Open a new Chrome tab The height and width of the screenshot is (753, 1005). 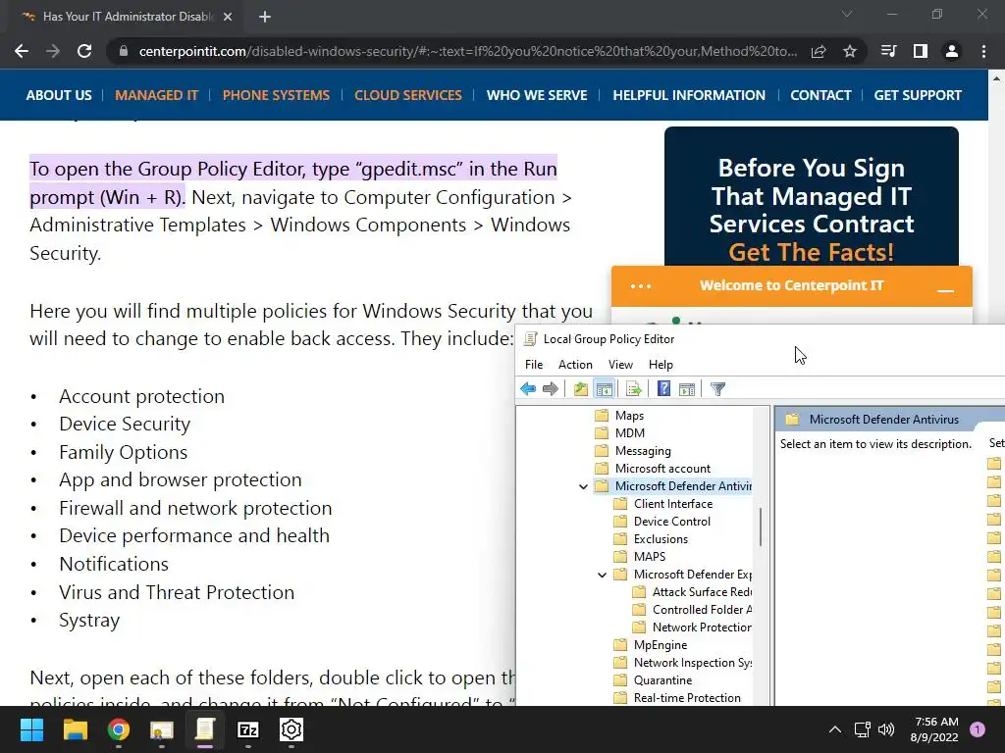click(x=265, y=17)
